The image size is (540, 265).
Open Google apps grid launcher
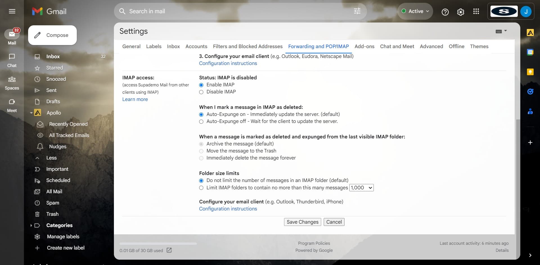point(476,12)
